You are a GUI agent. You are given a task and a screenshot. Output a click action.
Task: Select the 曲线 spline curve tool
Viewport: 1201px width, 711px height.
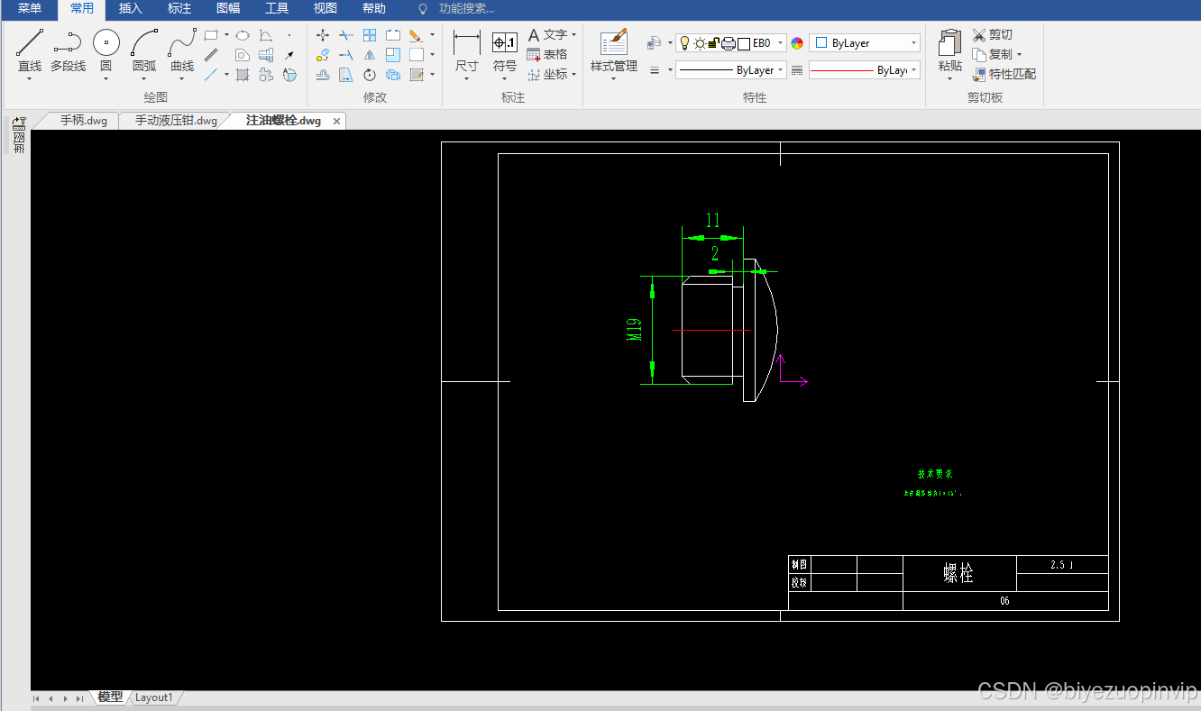(182, 50)
